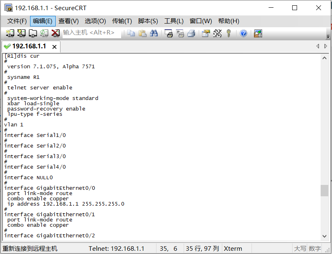The height and width of the screenshot is (254, 332).
Task: Click the left tab scroll arrow
Action: [x=318, y=46]
